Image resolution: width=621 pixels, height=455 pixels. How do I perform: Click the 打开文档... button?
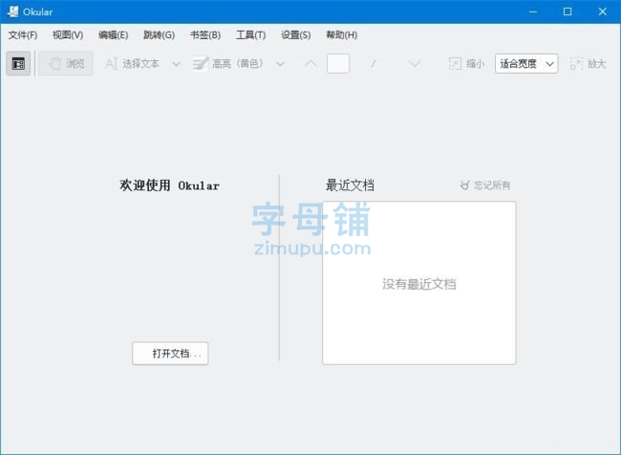[x=170, y=353]
